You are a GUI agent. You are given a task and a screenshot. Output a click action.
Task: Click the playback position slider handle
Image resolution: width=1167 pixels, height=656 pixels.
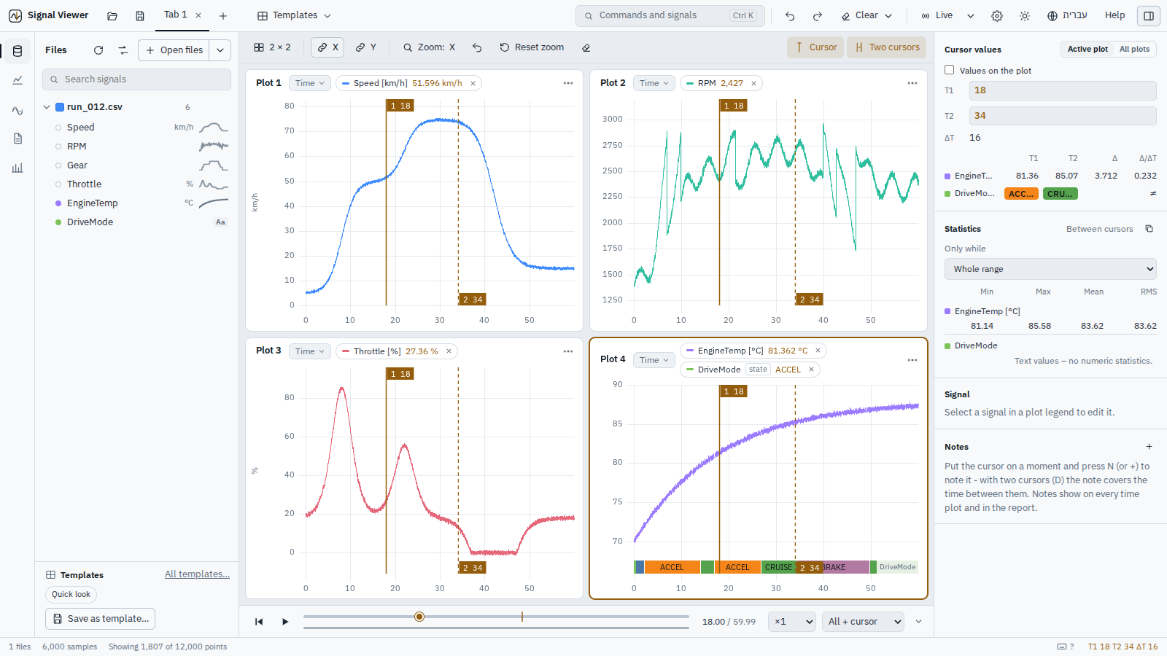pyautogui.click(x=419, y=617)
